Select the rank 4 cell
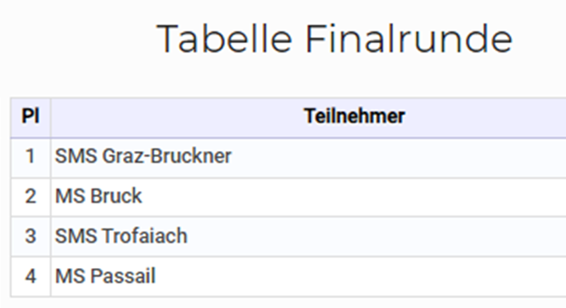Image resolution: width=566 pixels, height=308 pixels. coord(31,277)
